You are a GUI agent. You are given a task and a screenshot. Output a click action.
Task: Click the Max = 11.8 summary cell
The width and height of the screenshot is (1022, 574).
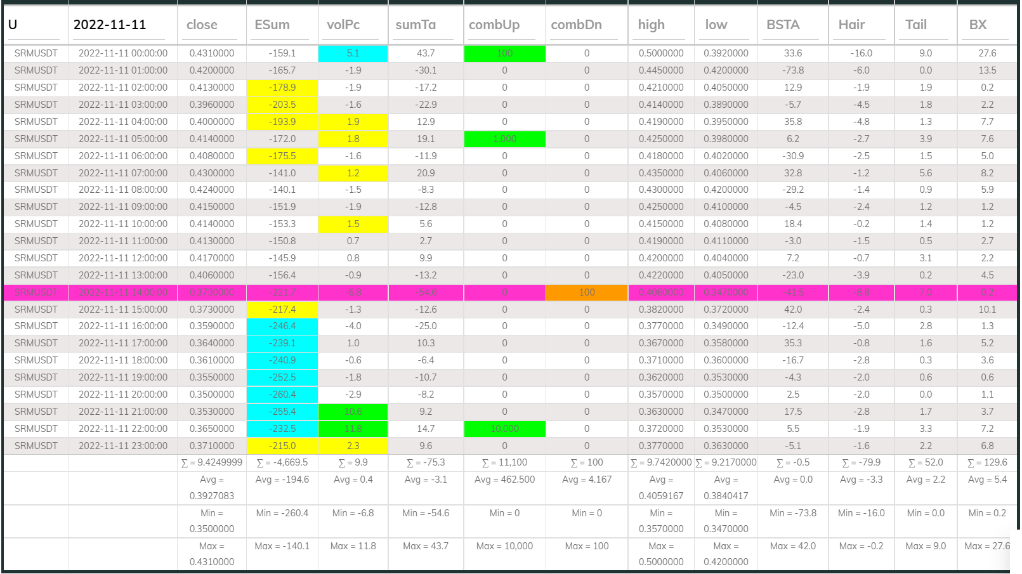pos(353,545)
